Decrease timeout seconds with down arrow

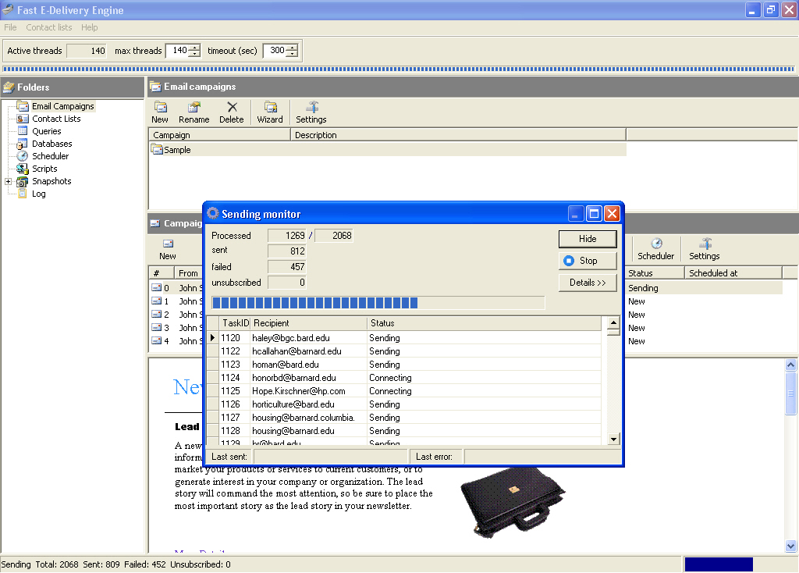pos(292,54)
